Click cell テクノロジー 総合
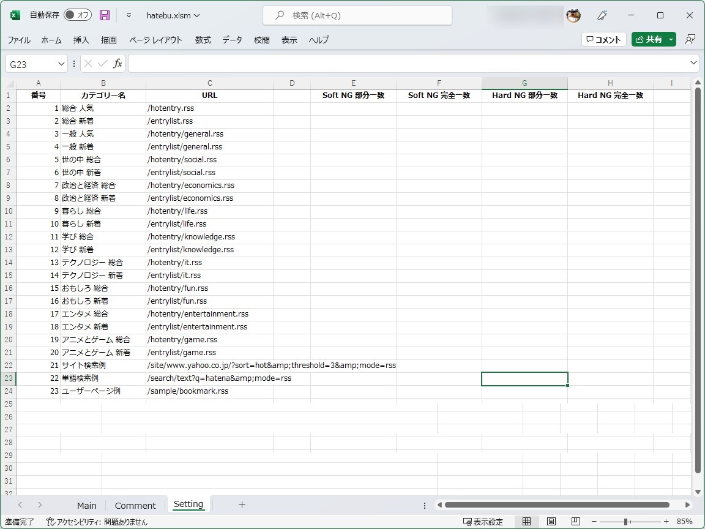This screenshot has width=705, height=529. (103, 263)
